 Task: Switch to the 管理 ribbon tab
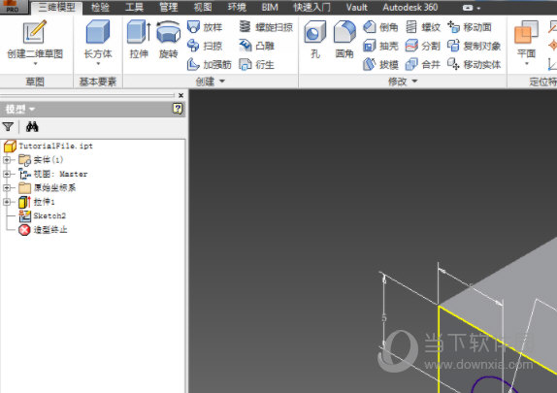[x=169, y=8]
